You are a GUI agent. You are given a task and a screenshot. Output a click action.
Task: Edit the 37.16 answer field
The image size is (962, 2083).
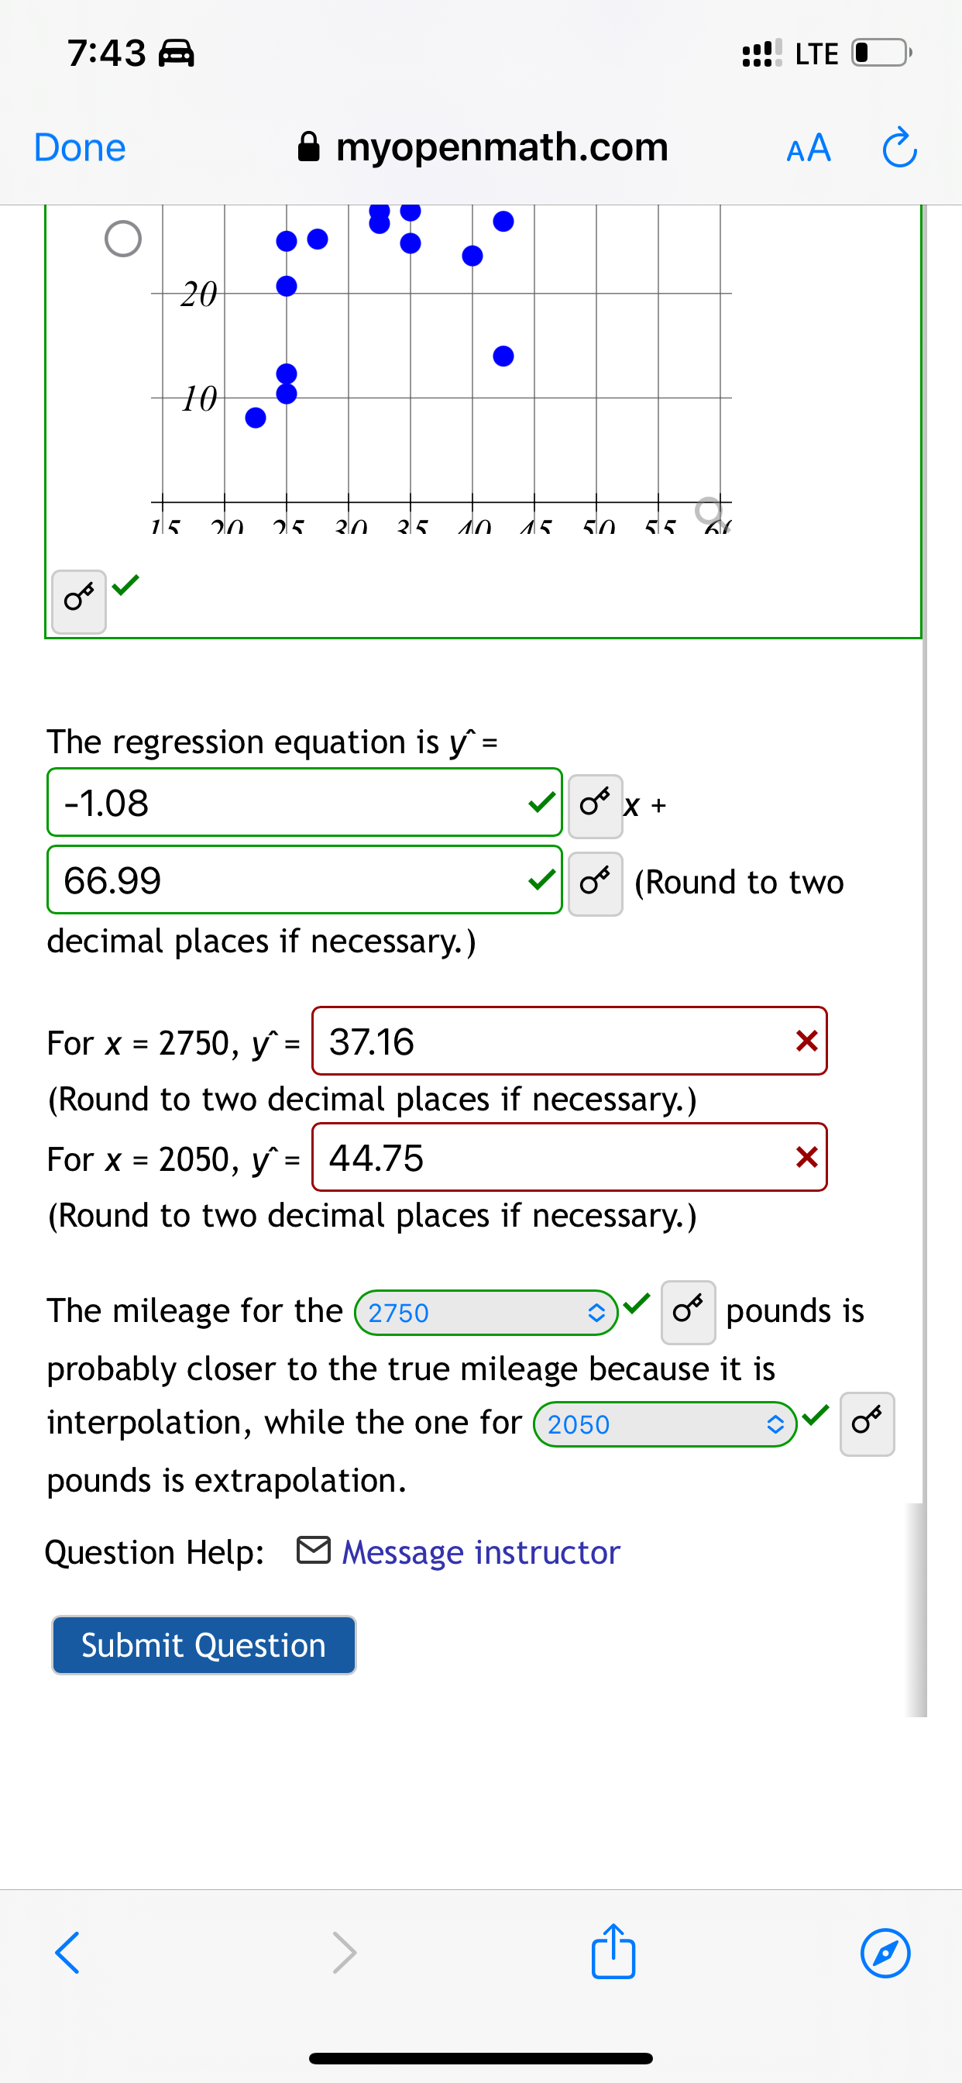pos(566,1042)
